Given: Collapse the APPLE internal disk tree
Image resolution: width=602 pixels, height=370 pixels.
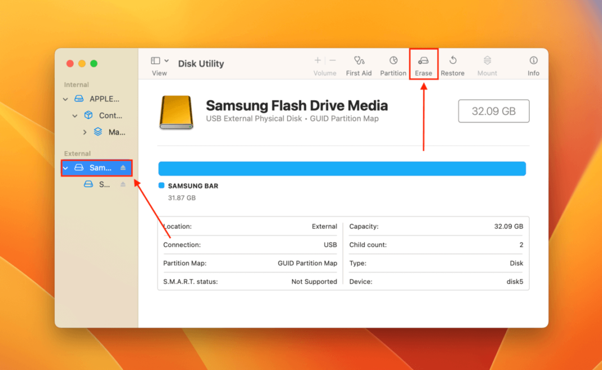Looking at the screenshot, I should coord(66,99).
